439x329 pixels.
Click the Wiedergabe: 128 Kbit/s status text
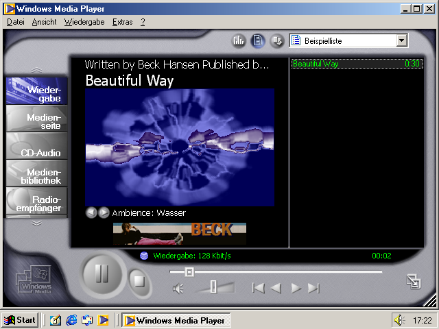[192, 256]
